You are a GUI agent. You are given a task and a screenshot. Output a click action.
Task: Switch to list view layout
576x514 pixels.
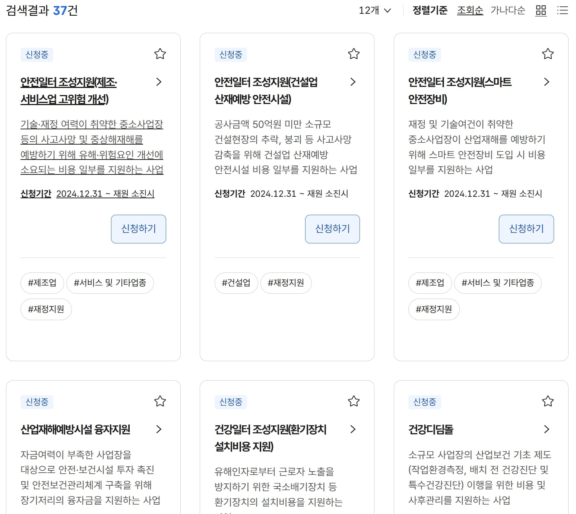[562, 11]
